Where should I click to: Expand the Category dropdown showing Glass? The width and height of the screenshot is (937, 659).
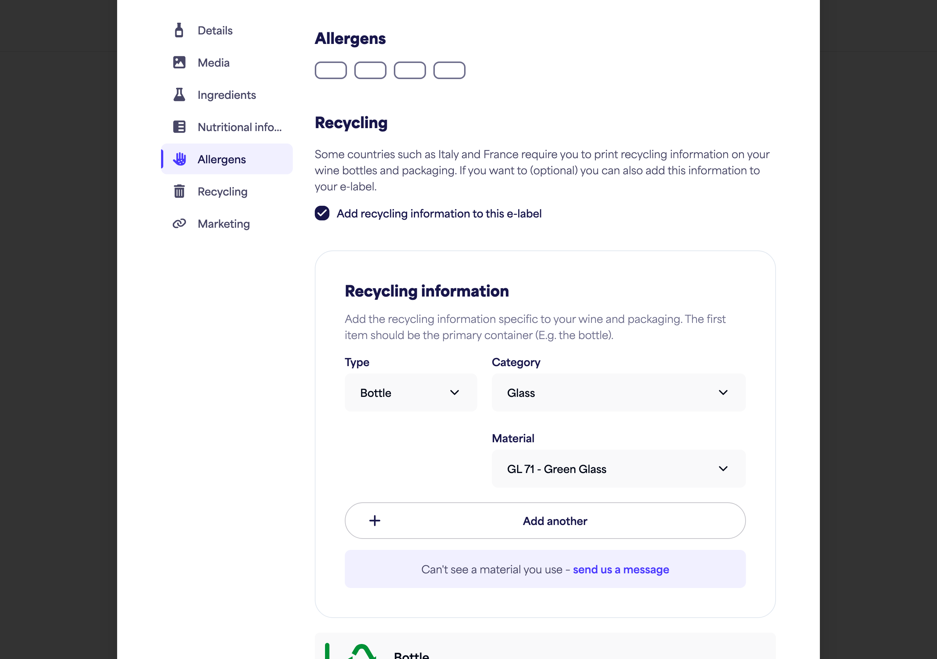[618, 392]
